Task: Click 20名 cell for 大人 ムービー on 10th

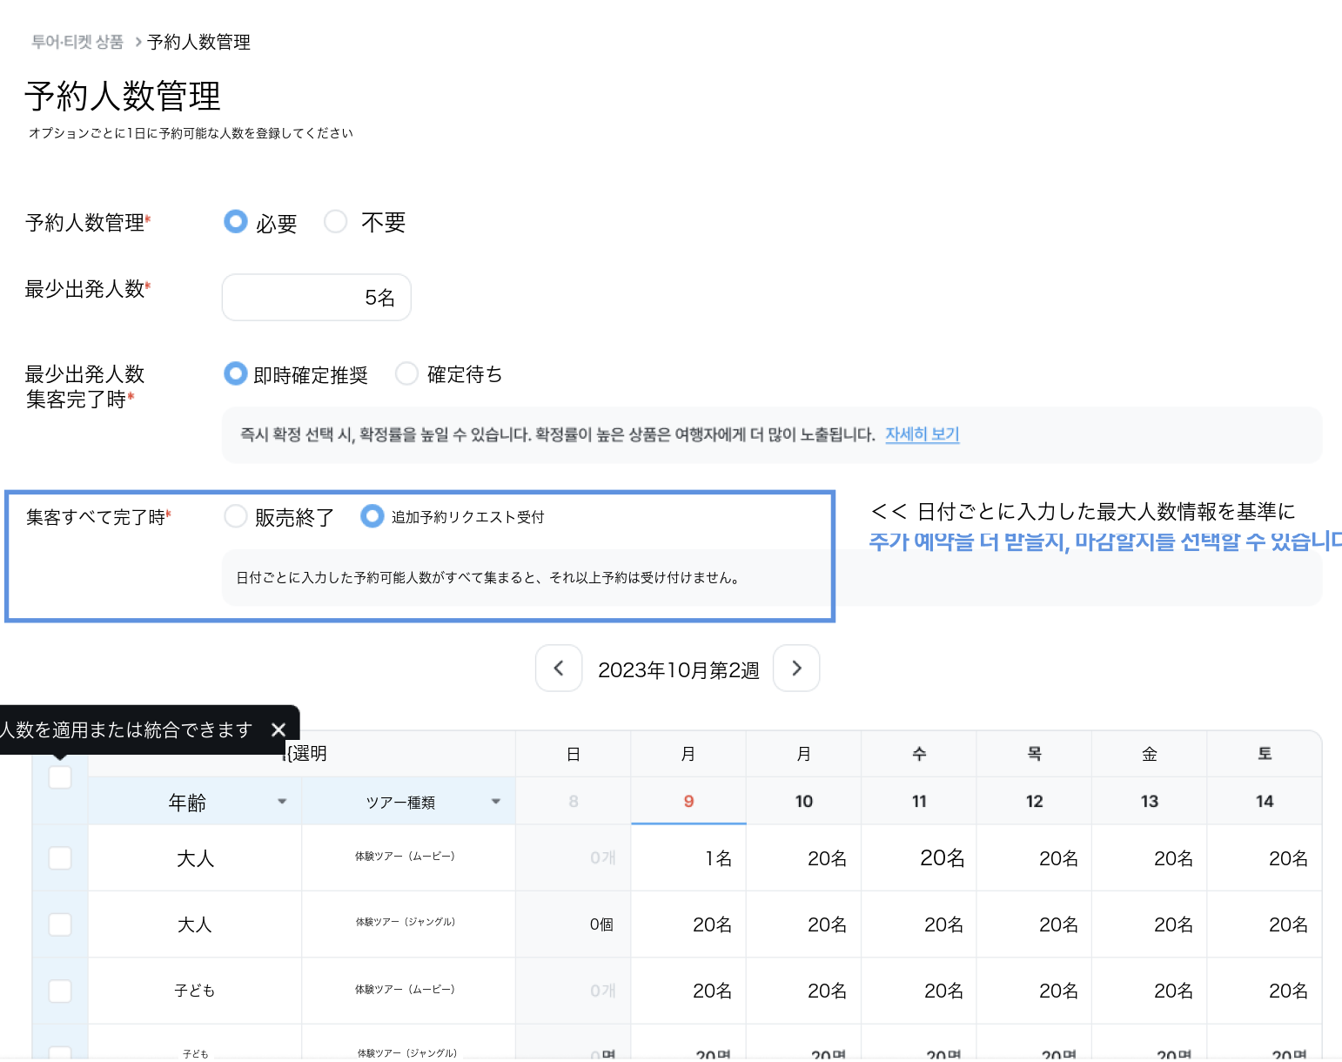Action: pyautogui.click(x=804, y=858)
